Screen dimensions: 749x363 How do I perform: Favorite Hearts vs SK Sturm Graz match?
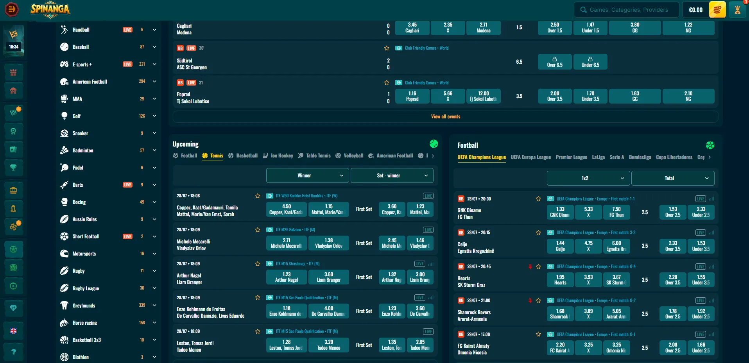point(538,266)
